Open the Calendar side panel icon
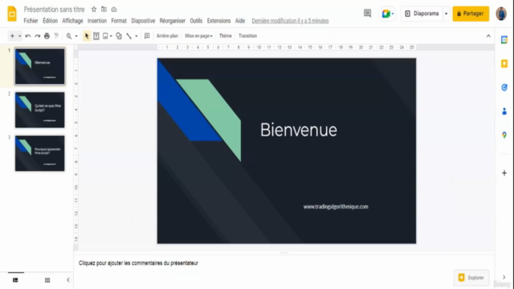This screenshot has height=289, width=514. point(504,39)
